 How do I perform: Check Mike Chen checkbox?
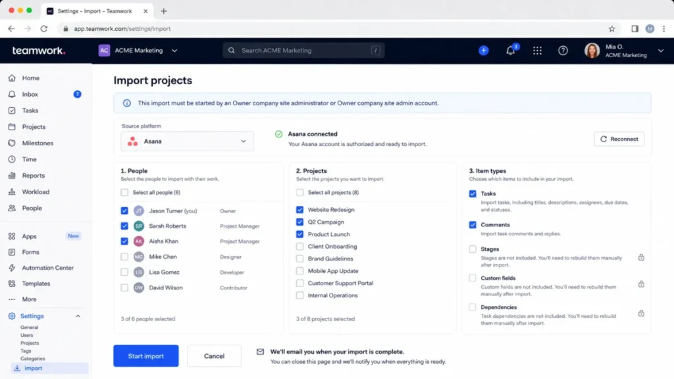(124, 257)
